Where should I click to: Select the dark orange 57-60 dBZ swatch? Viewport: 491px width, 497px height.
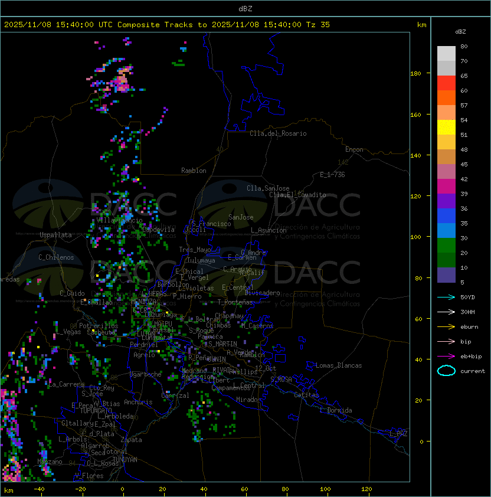pyautogui.click(x=446, y=97)
